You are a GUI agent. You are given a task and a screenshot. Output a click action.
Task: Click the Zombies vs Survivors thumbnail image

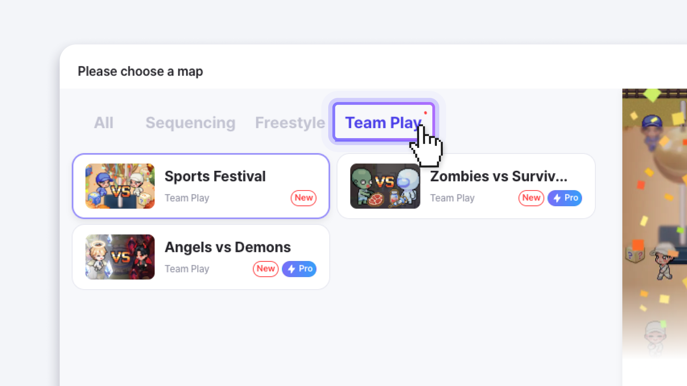coord(385,186)
